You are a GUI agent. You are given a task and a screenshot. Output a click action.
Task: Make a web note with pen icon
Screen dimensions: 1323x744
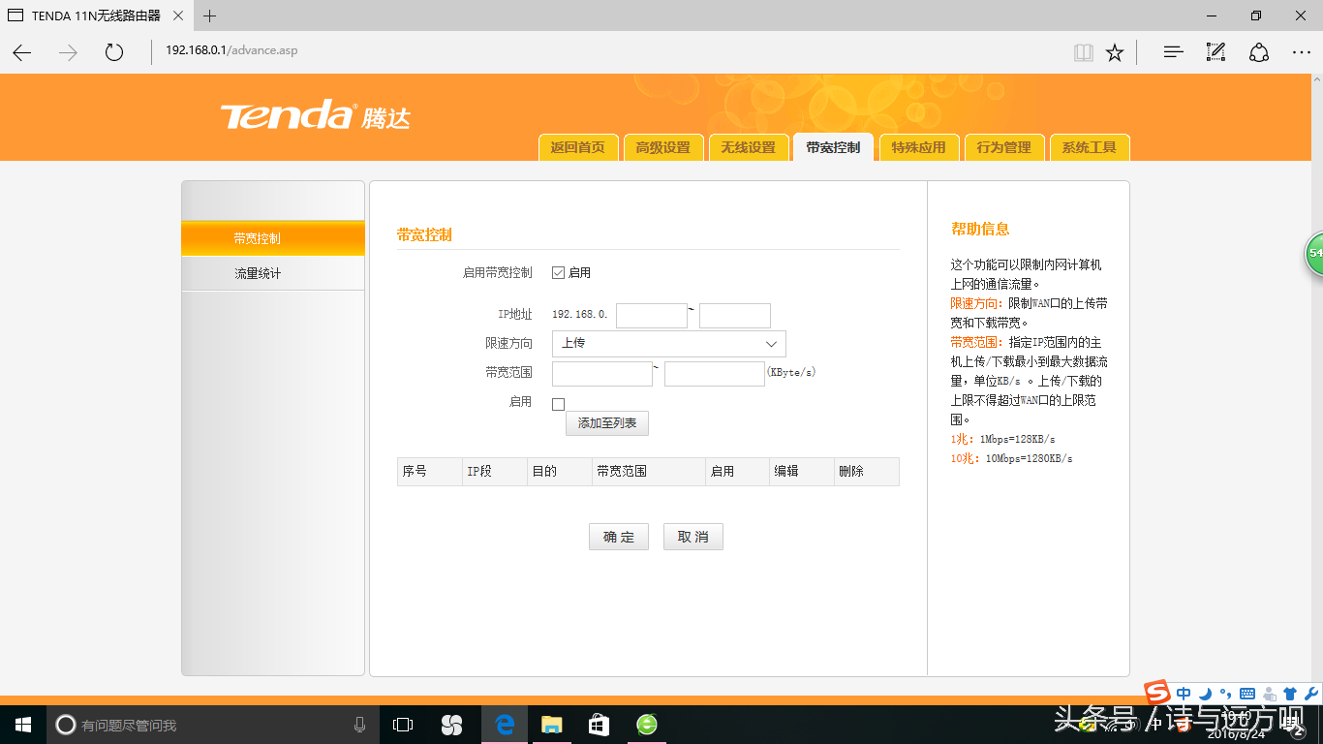pos(1215,52)
